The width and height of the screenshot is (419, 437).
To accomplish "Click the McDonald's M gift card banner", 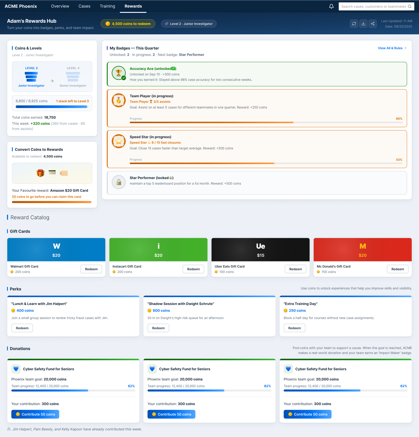I will tap(363, 250).
